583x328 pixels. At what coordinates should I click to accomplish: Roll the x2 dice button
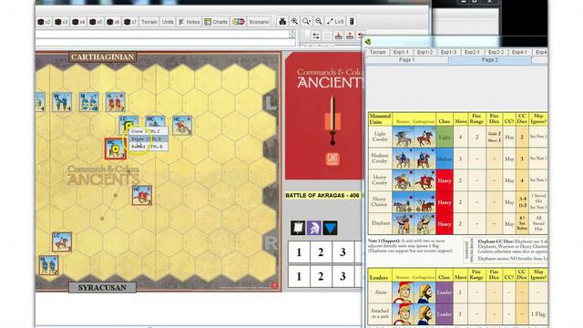pyautogui.click(x=45, y=22)
